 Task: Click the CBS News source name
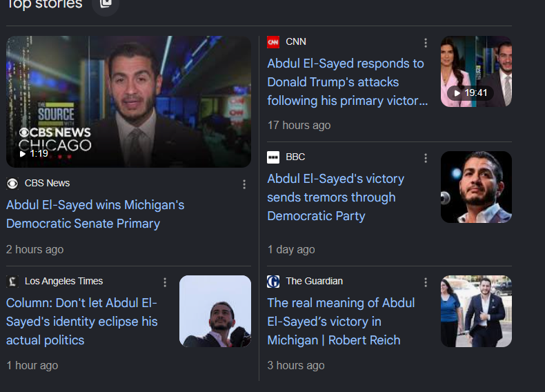point(48,183)
